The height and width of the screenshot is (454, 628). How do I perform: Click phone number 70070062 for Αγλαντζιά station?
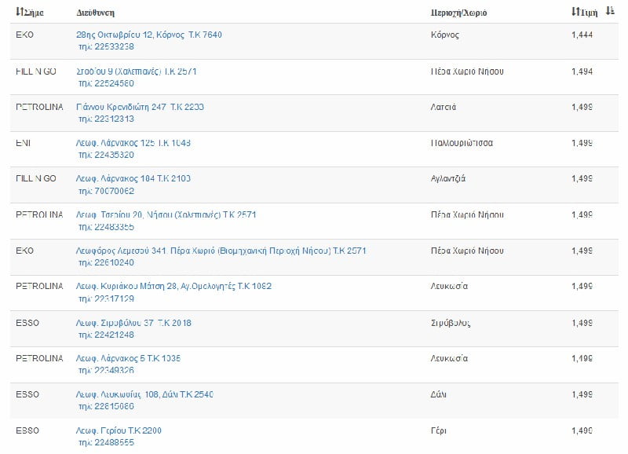pos(106,190)
